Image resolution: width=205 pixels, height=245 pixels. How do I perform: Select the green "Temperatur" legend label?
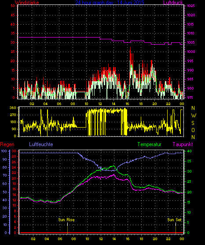tap(149, 144)
